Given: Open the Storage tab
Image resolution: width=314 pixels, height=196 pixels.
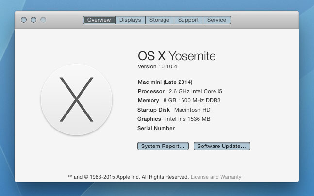Looking at the screenshot, I should [x=159, y=20].
